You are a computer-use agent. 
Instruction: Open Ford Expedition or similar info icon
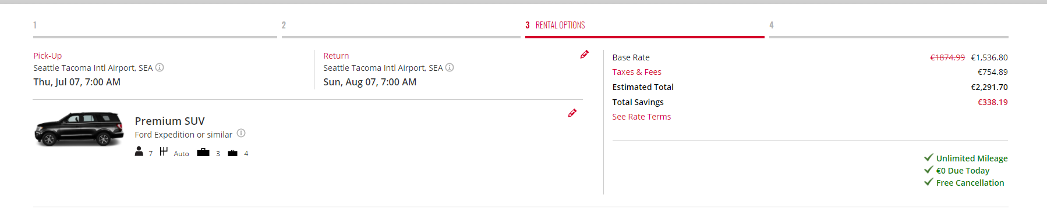point(241,134)
